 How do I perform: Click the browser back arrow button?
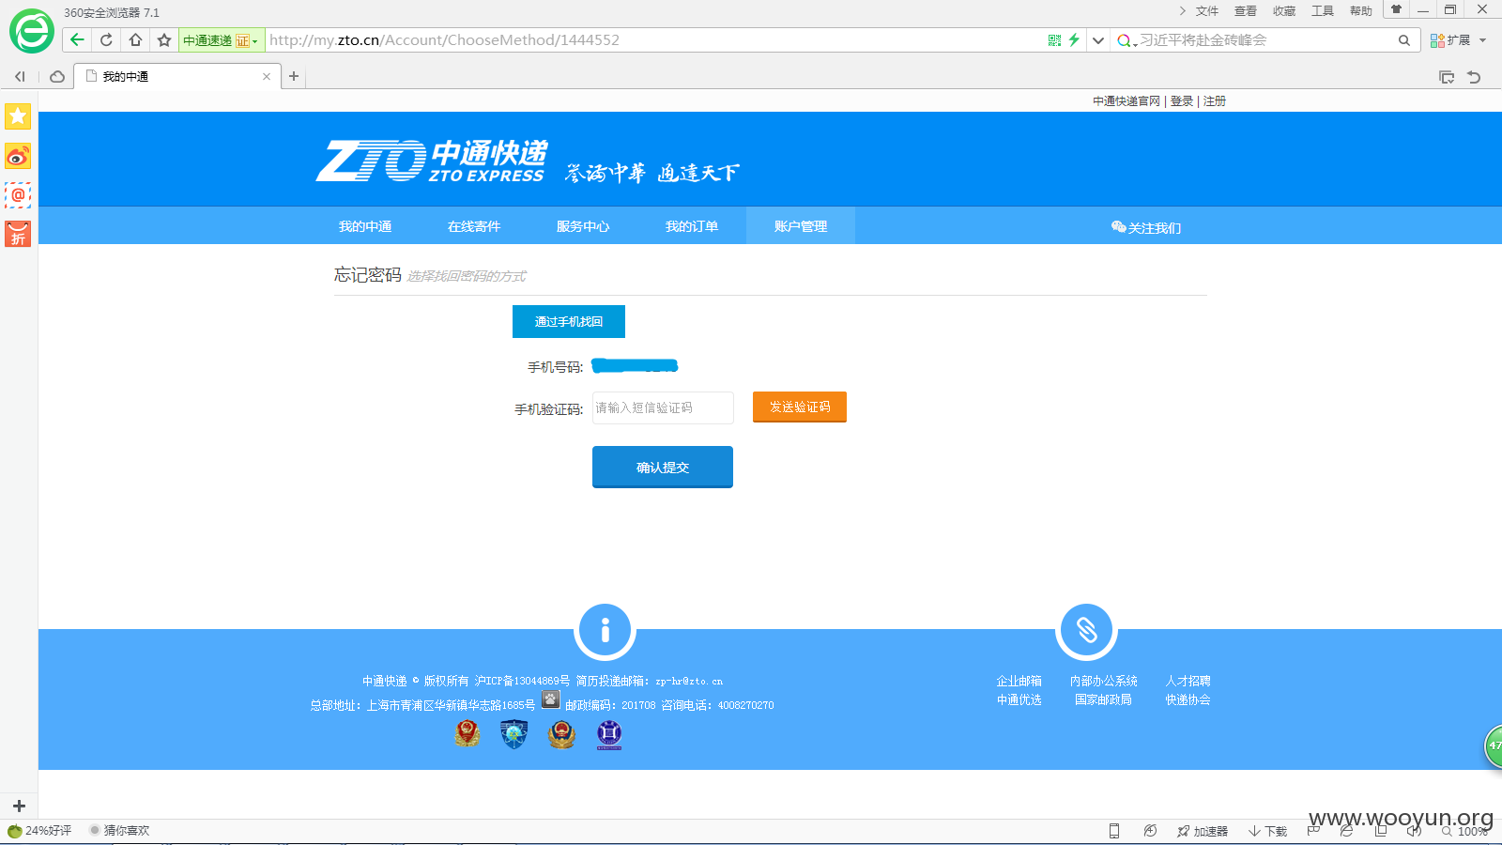[x=77, y=39]
